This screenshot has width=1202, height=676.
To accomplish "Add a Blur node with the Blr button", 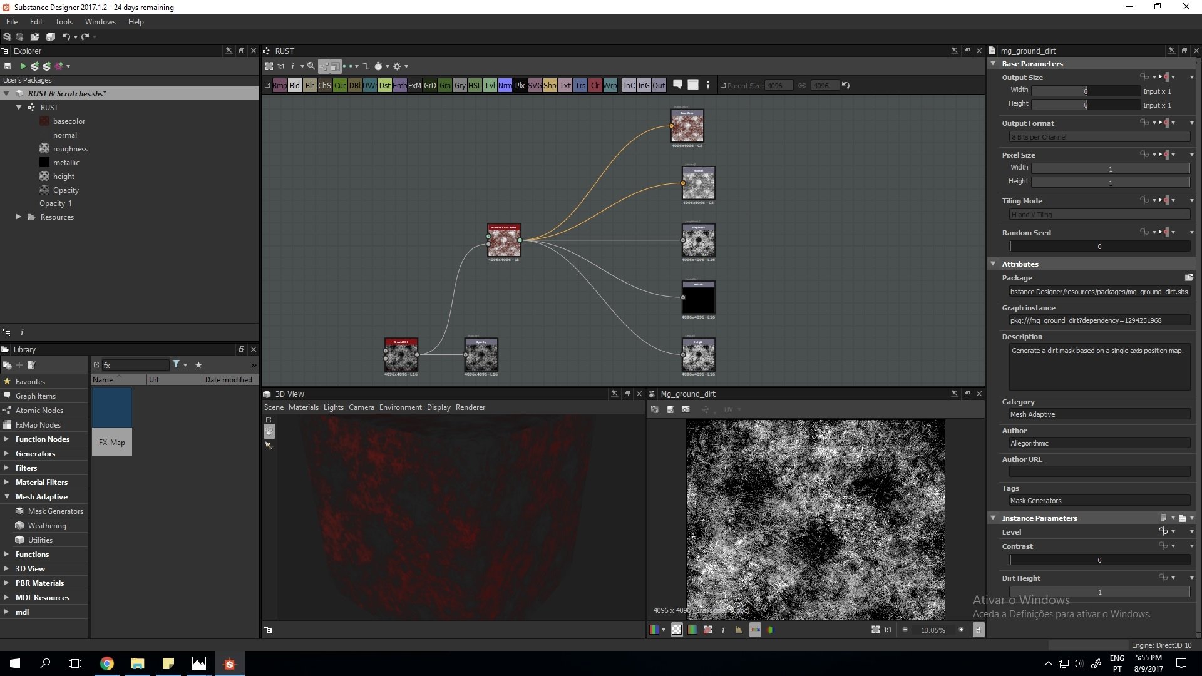I will point(310,86).
